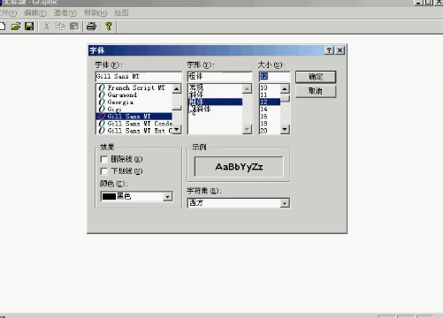Click the font size input field

274,77
